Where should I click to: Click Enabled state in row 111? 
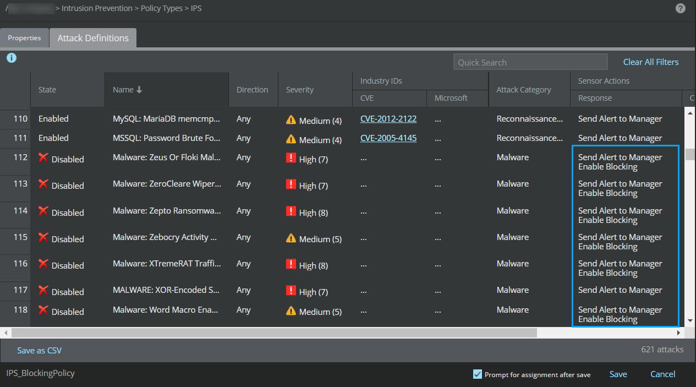(x=53, y=138)
